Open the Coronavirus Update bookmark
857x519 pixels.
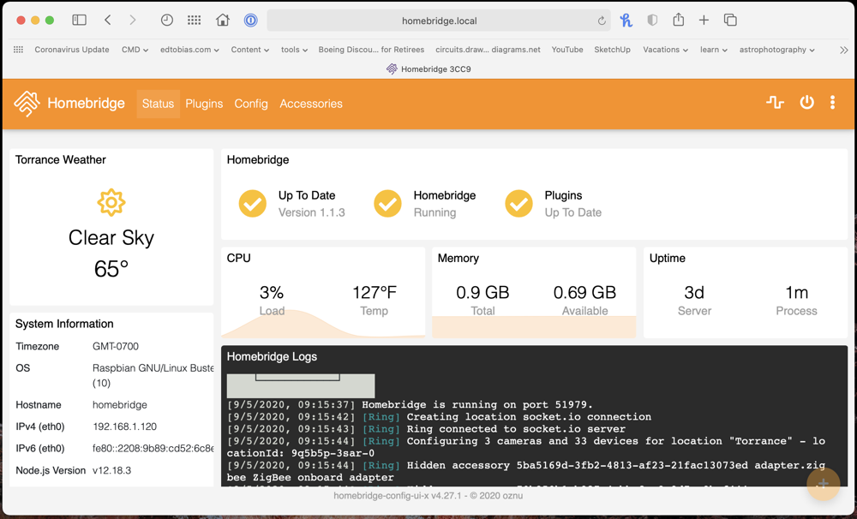[72, 50]
